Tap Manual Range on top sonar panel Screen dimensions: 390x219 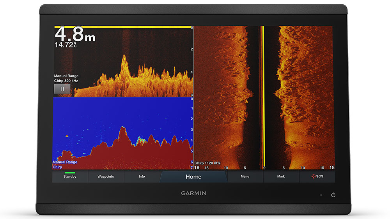point(66,76)
